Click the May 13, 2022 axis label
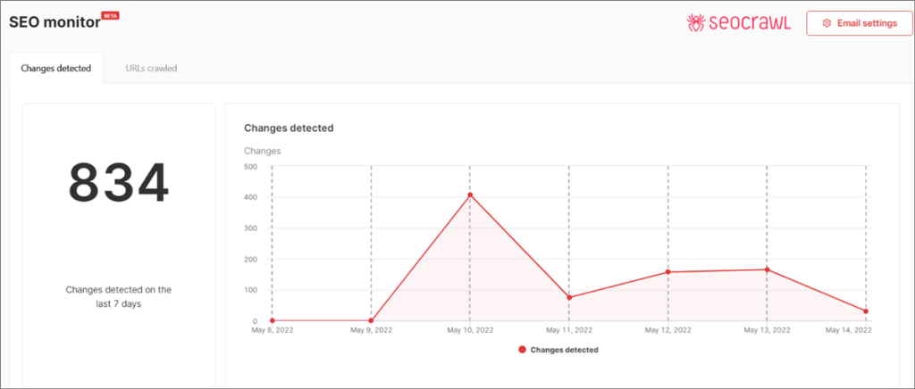 767,330
